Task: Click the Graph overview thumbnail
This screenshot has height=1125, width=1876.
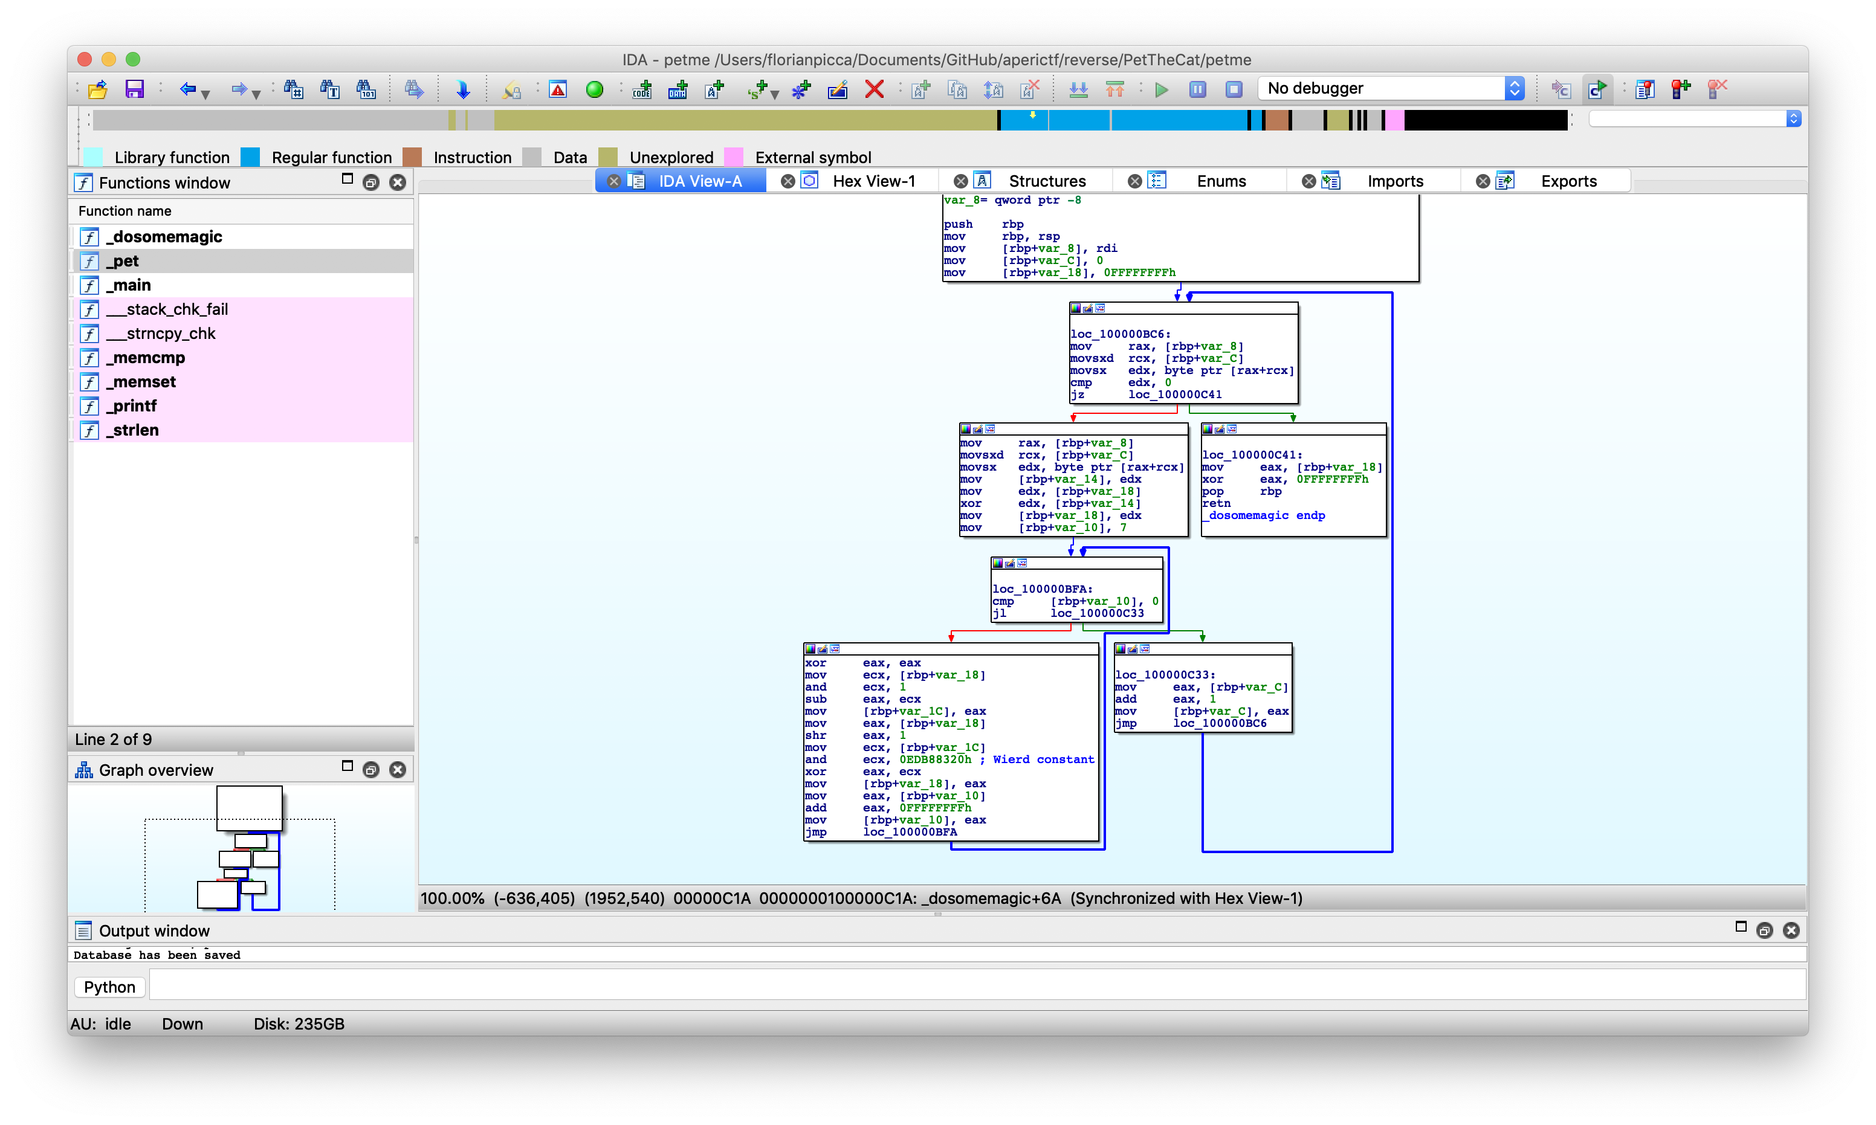Action: tap(241, 847)
